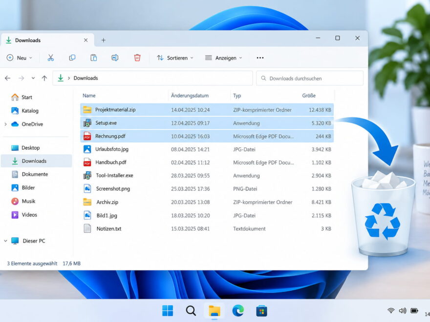
Task: Close the Downloads tab
Action: coord(86,40)
